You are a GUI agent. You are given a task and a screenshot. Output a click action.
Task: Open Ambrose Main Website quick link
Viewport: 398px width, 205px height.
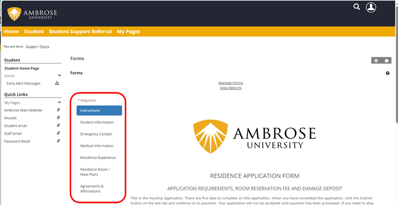(x=23, y=110)
